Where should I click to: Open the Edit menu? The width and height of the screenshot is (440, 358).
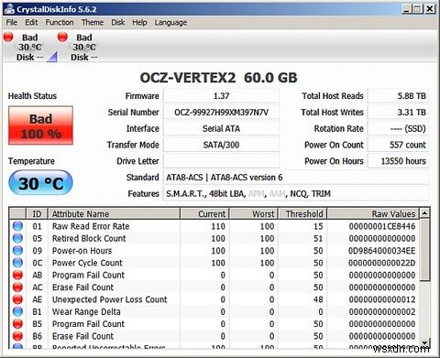click(31, 22)
